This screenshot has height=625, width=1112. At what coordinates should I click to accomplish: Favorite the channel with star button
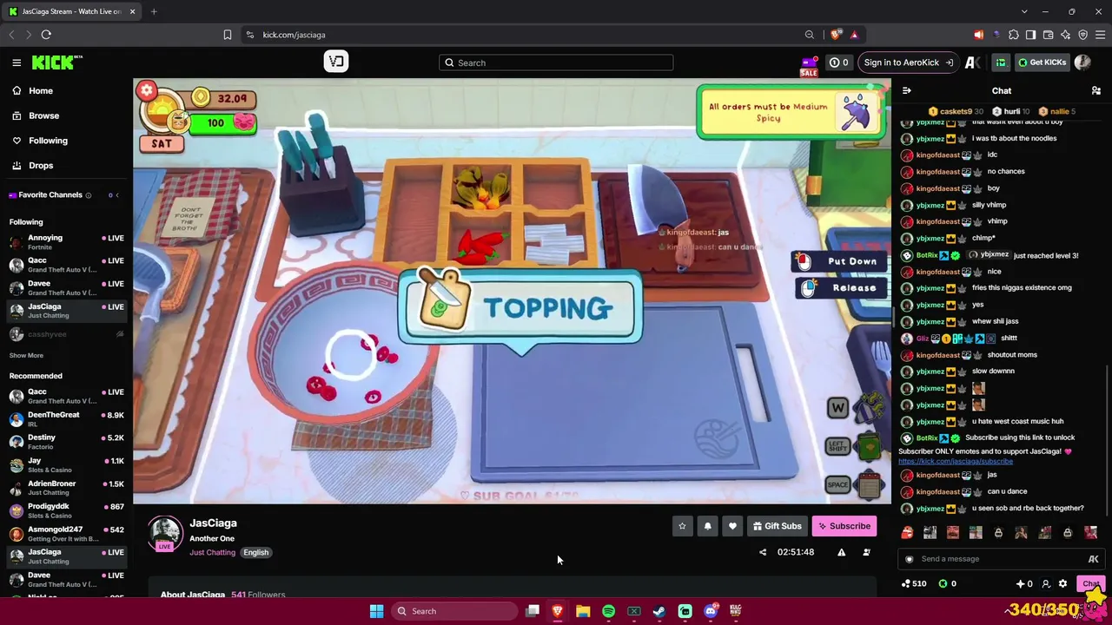click(x=682, y=526)
